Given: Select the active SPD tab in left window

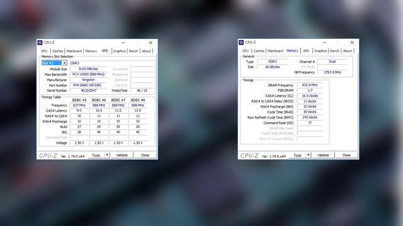Looking at the screenshot, I should [105, 51].
